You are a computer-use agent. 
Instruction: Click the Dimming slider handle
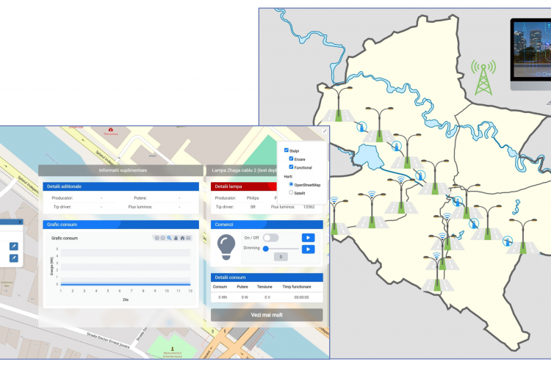266,249
